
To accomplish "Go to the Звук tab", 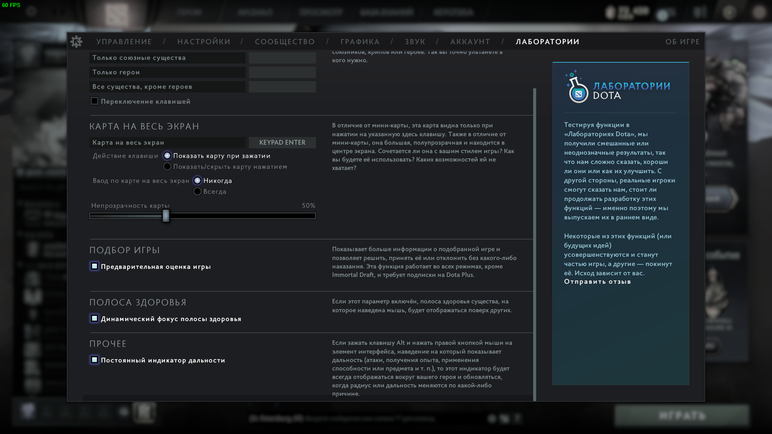I will click(415, 42).
